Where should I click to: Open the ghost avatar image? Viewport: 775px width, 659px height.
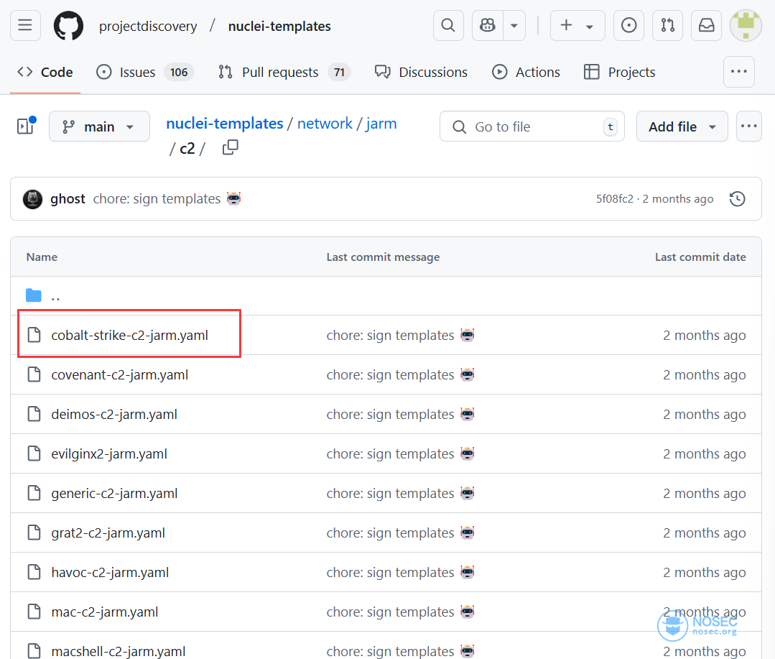pyautogui.click(x=32, y=199)
